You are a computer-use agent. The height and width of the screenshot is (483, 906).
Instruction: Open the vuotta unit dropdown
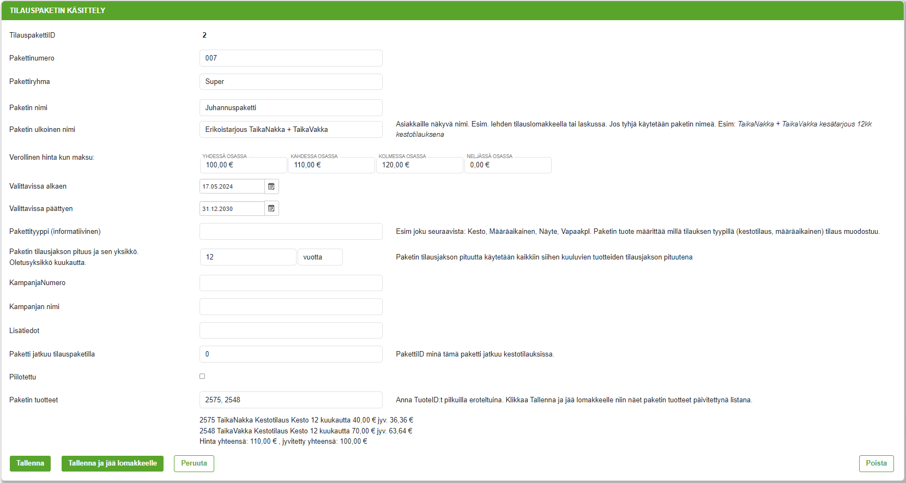click(320, 257)
